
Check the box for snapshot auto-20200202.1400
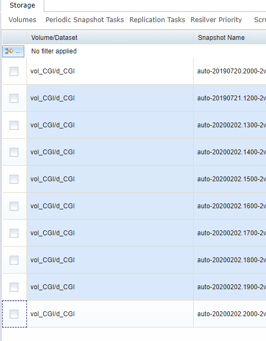pos(14,152)
